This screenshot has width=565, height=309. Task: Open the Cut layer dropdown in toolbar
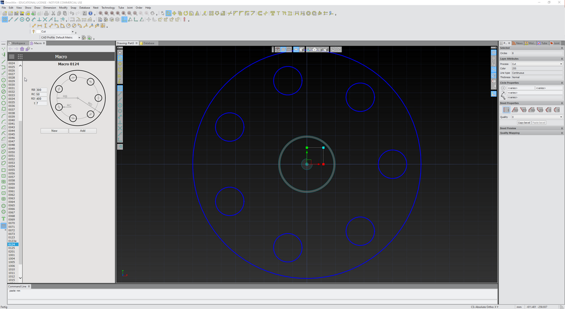click(72, 32)
